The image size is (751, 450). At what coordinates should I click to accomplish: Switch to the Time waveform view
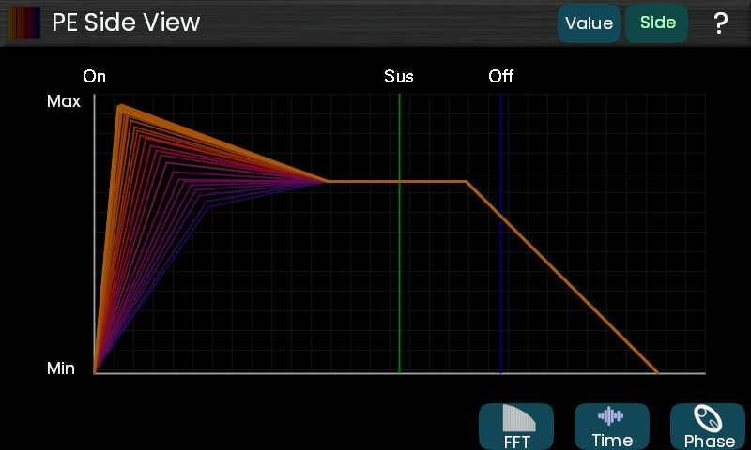611,427
